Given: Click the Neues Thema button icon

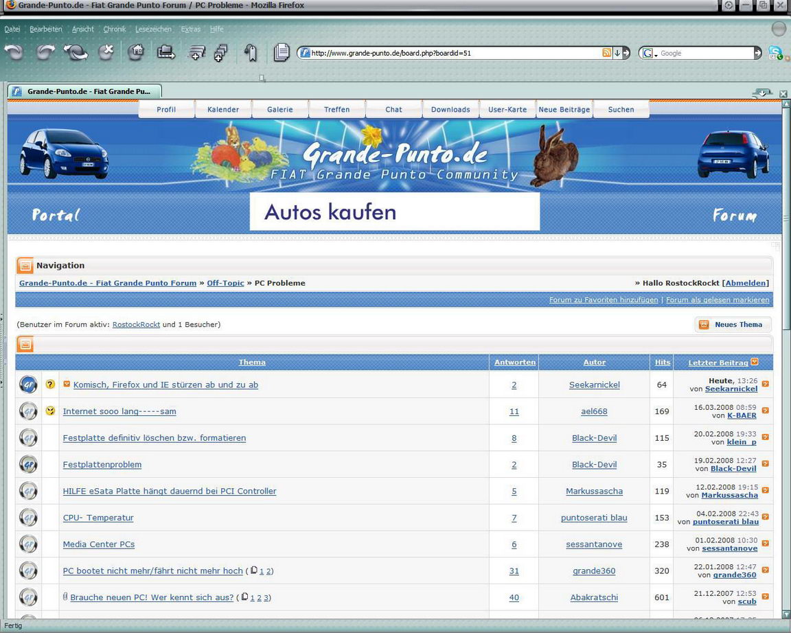Looking at the screenshot, I should (704, 325).
